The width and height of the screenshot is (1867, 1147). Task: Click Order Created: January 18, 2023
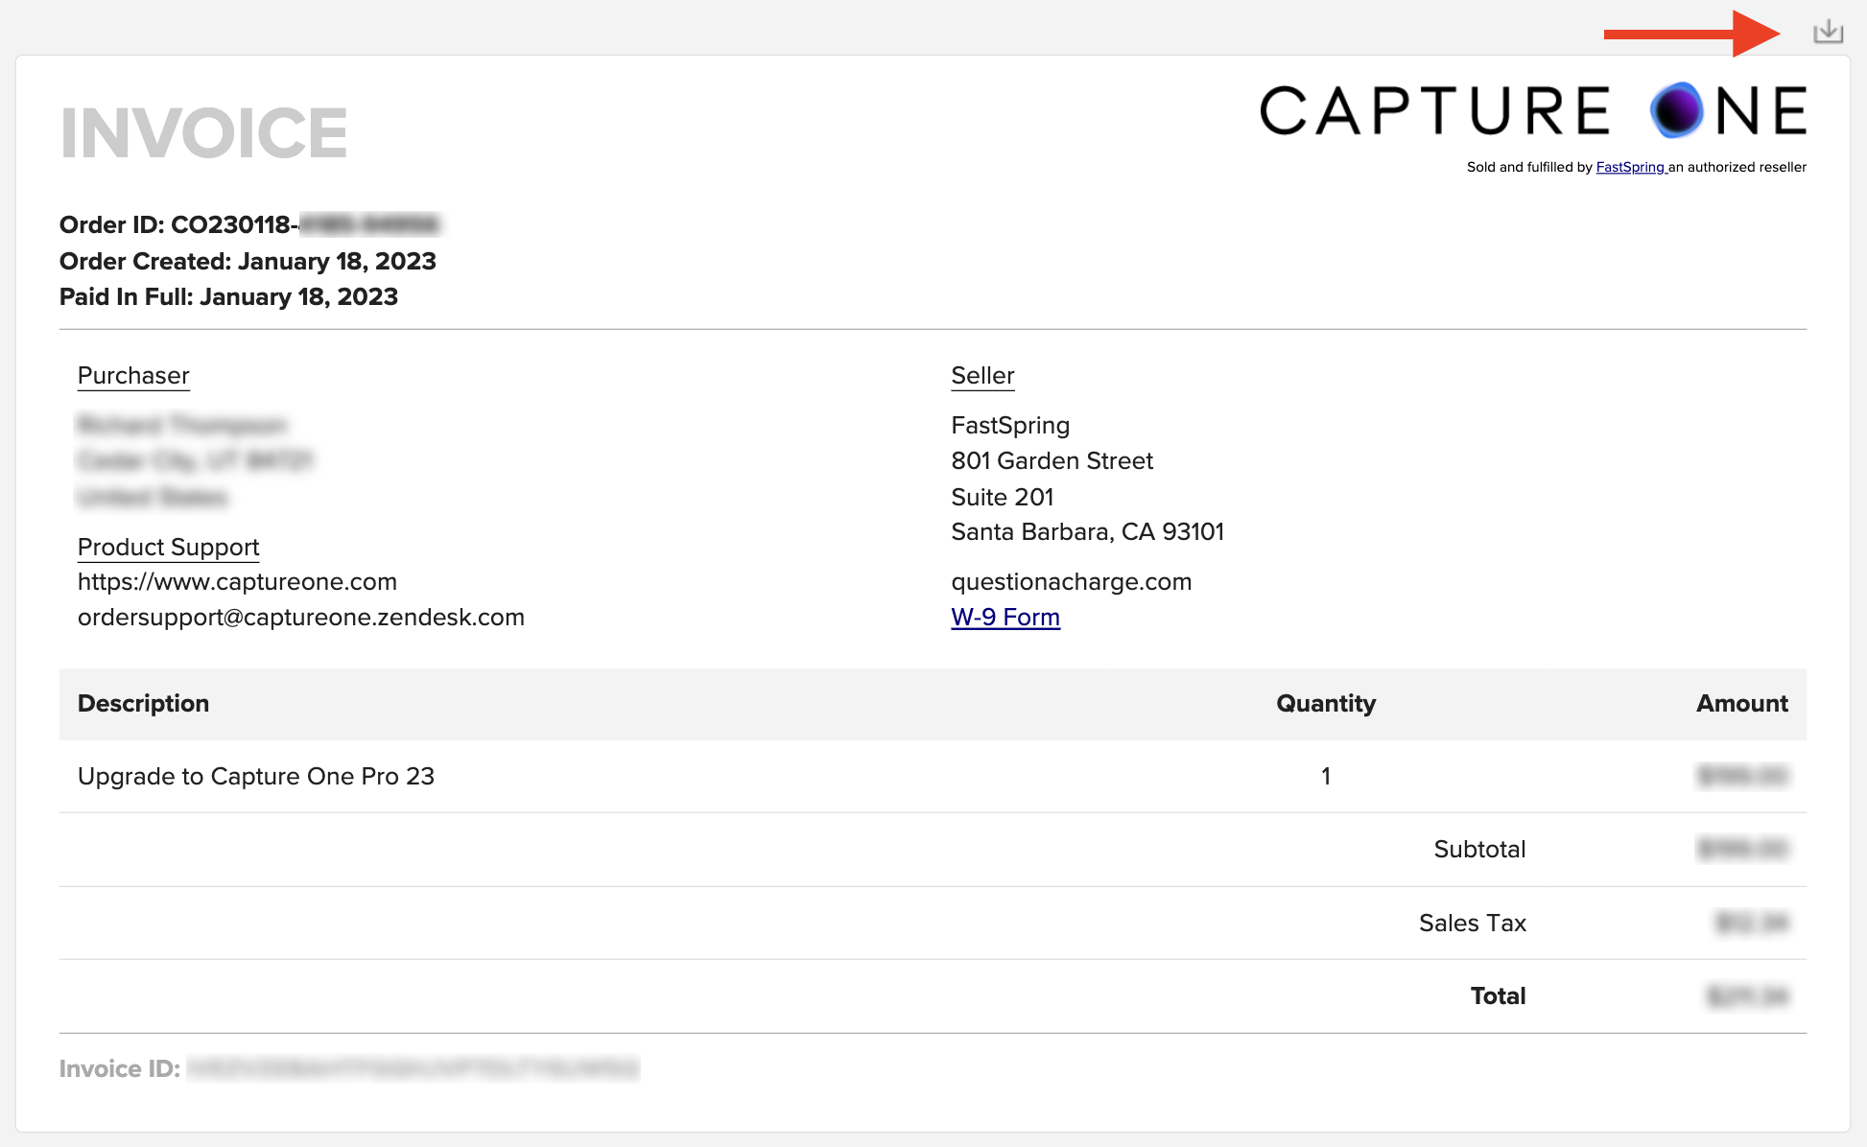[248, 261]
